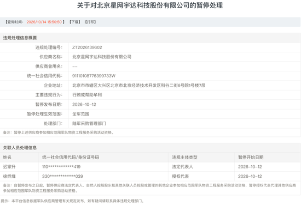Select supplier name 北京星网宇达科技股份有限公司 in table

102,57
